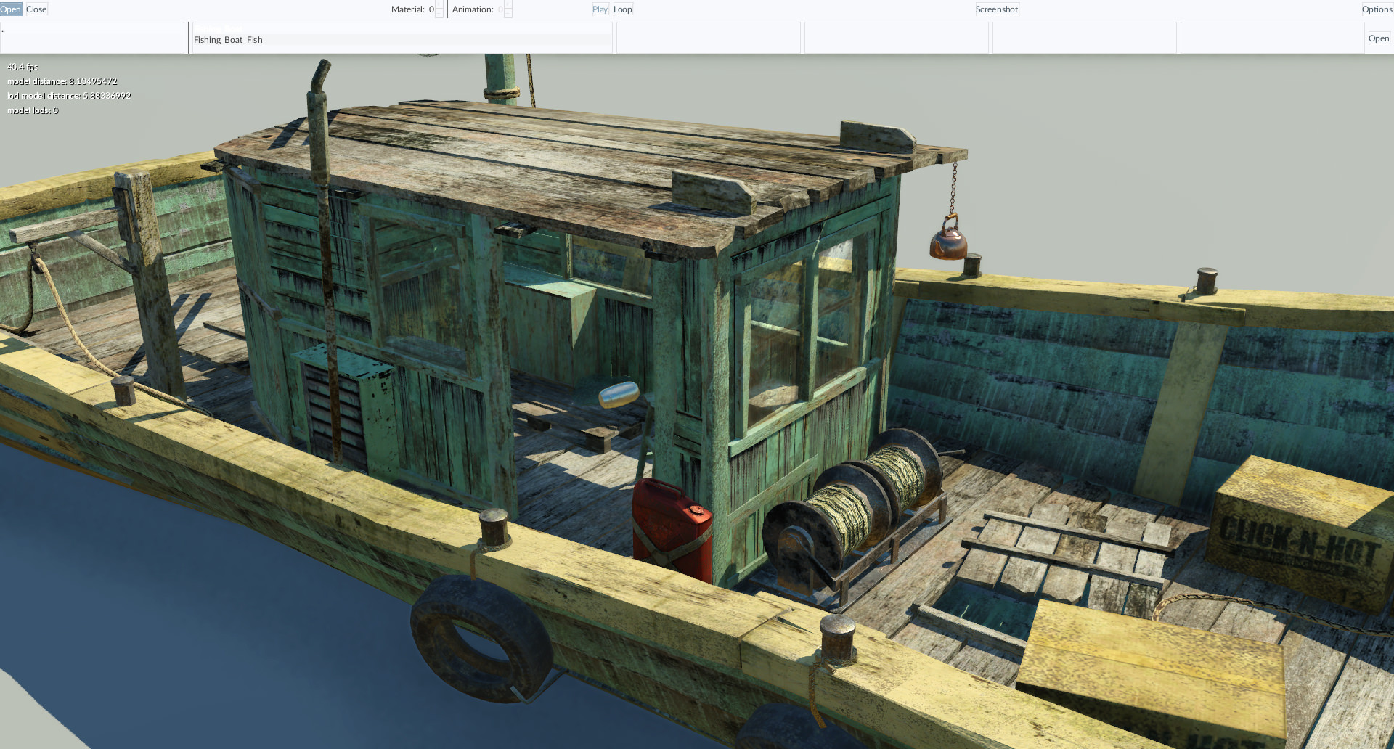Decrease the Animation index with minus stepper
The image size is (1394, 749).
click(x=508, y=14)
